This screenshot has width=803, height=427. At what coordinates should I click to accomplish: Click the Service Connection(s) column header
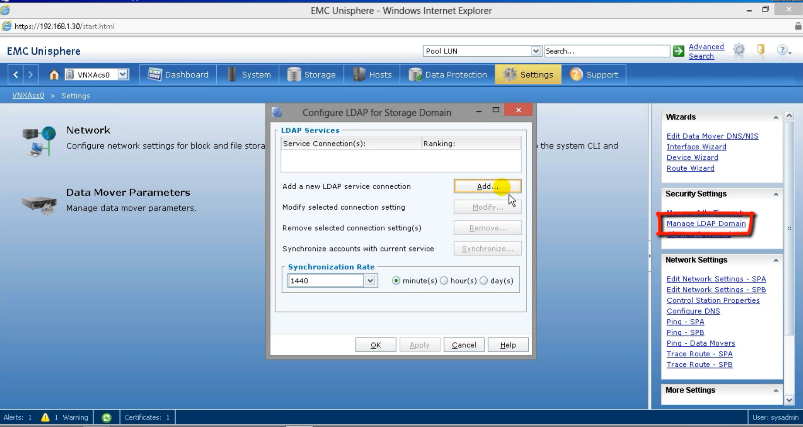coord(352,144)
